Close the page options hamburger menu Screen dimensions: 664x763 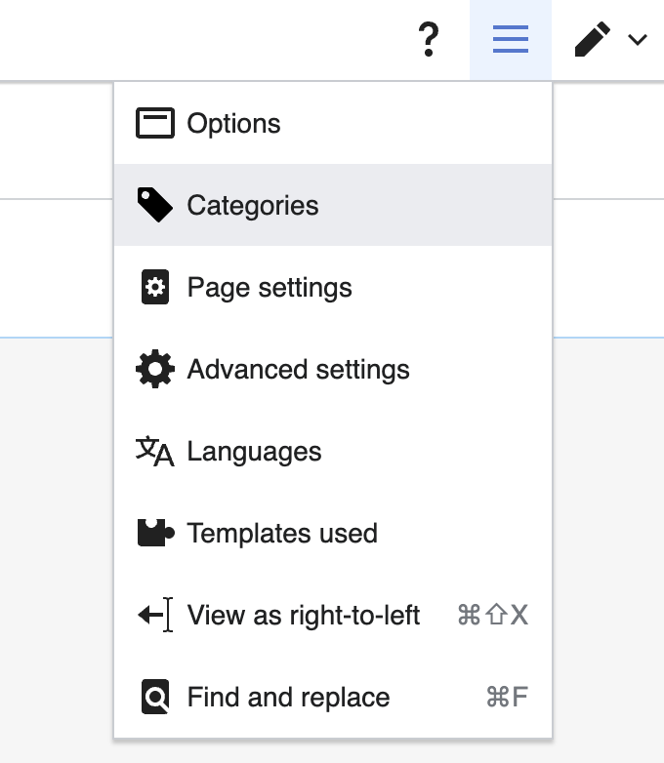[x=510, y=40]
